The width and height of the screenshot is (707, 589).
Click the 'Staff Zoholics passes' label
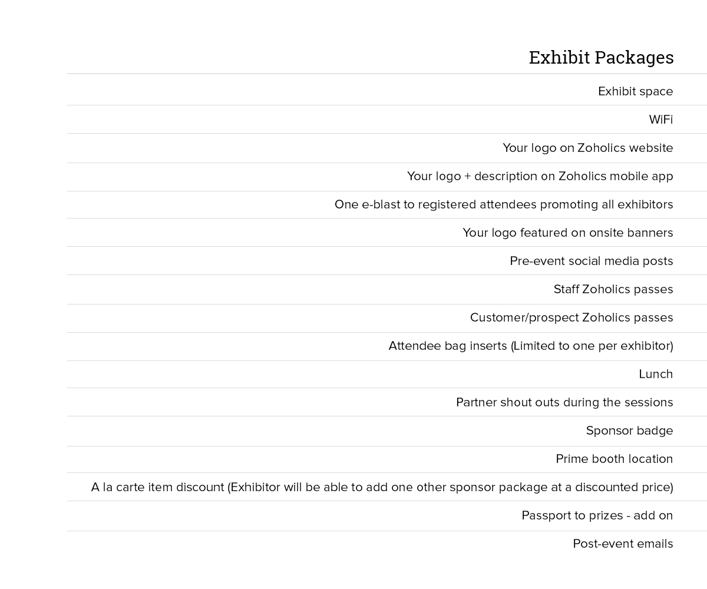pyautogui.click(x=613, y=289)
